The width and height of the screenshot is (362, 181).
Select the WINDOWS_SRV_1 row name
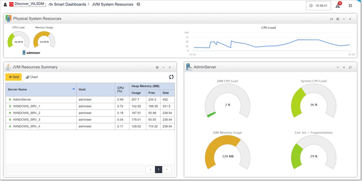27,106
